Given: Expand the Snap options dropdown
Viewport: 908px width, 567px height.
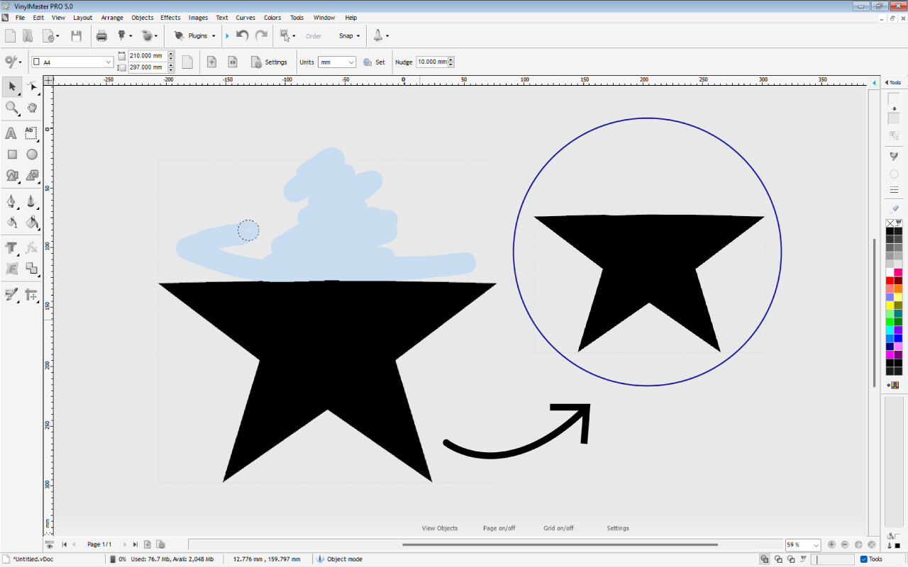Looking at the screenshot, I should pos(357,35).
